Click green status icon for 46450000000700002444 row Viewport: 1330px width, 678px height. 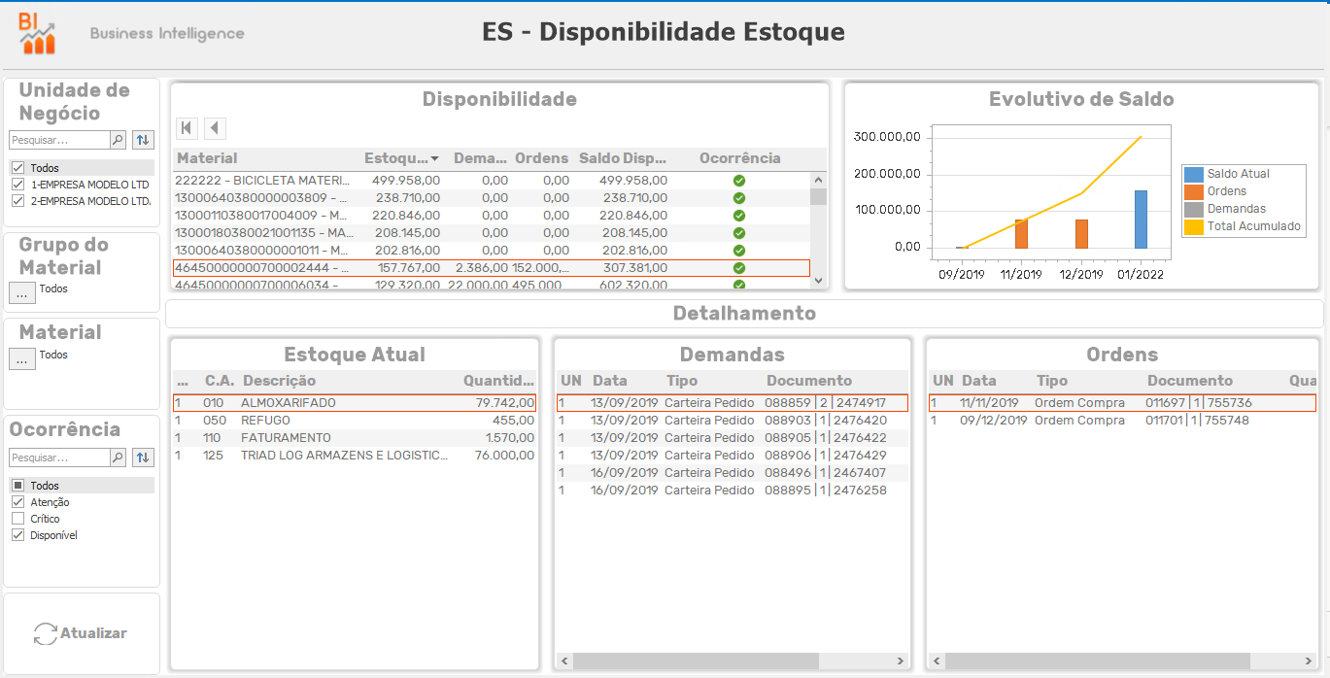click(738, 268)
